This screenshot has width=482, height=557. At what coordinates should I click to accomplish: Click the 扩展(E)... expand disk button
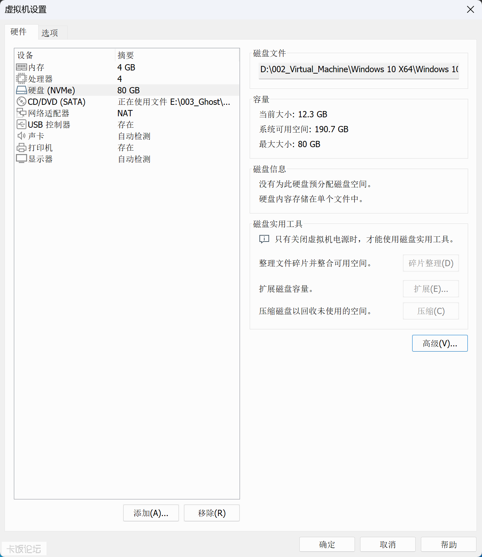431,289
